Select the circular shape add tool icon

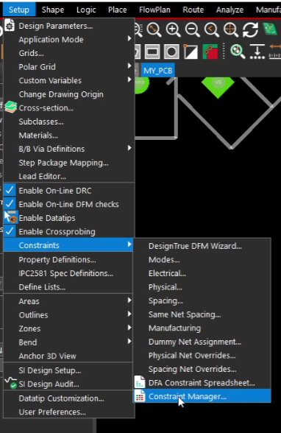tap(171, 52)
